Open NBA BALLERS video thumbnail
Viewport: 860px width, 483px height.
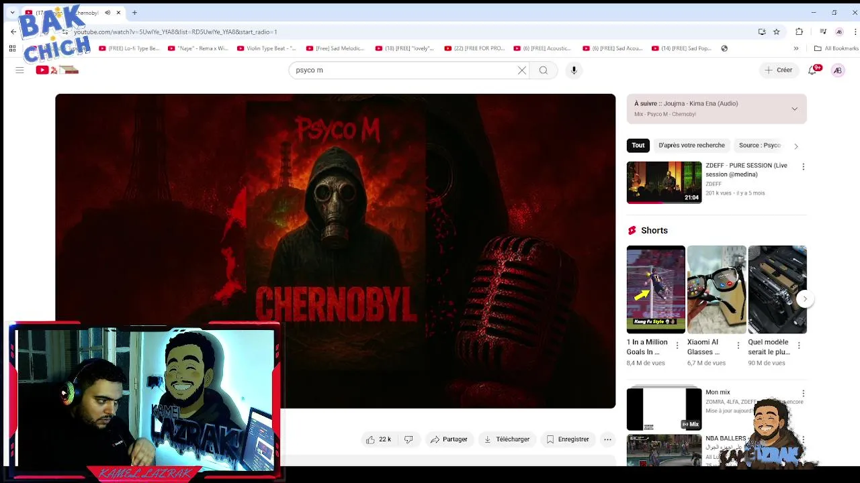(x=664, y=451)
